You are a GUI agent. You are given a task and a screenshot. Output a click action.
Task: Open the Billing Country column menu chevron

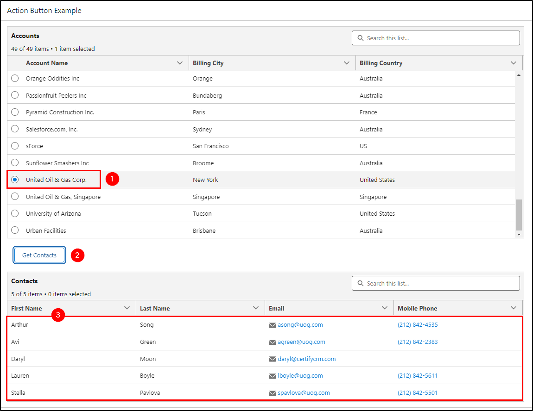[514, 63]
